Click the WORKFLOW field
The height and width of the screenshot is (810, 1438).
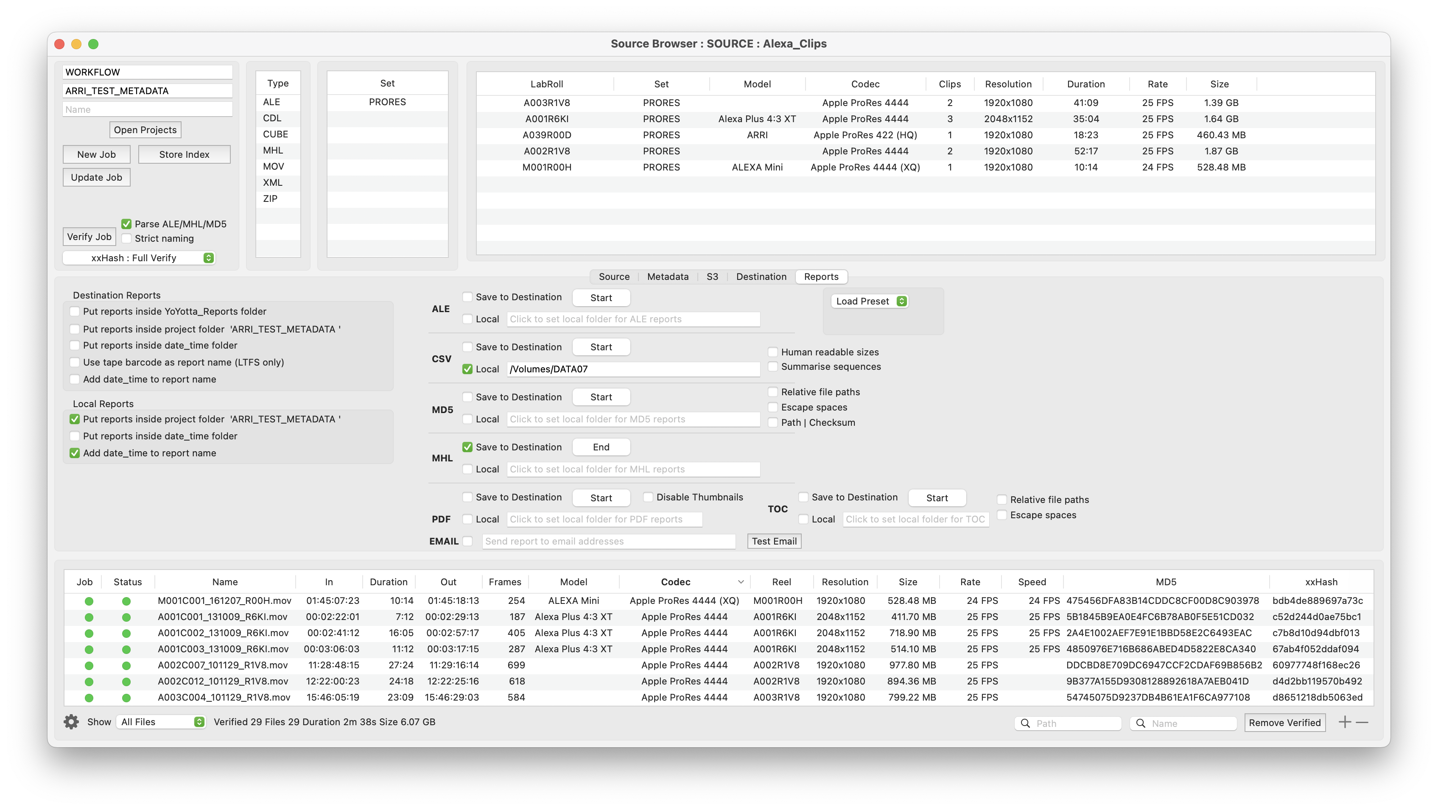tap(147, 72)
